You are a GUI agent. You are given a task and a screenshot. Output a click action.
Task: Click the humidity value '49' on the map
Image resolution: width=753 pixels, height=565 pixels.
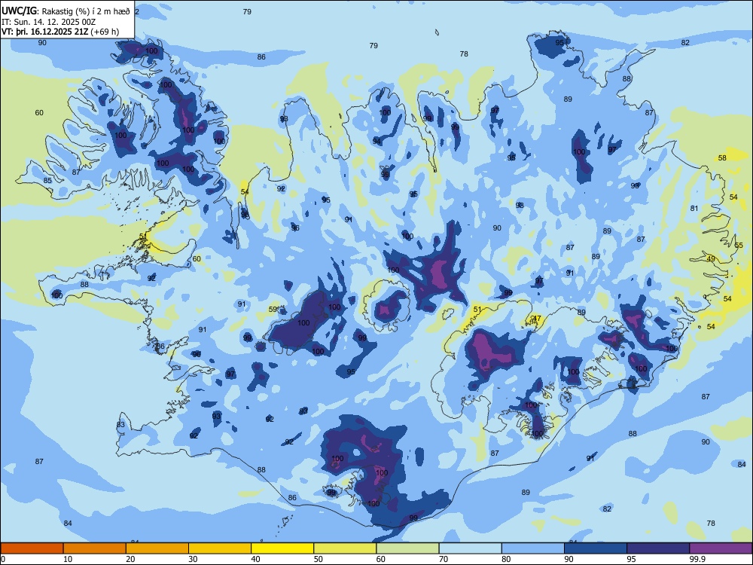coord(711,258)
